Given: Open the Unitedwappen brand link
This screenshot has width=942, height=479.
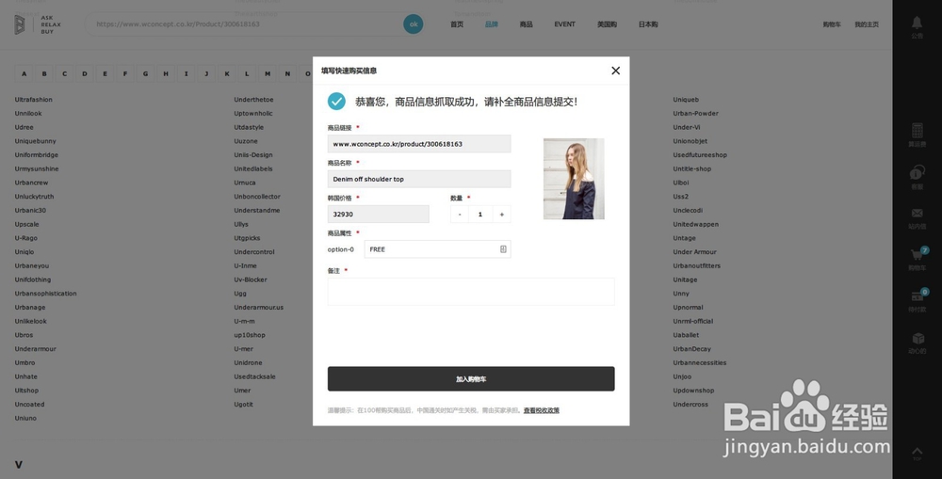Looking at the screenshot, I should tap(696, 224).
